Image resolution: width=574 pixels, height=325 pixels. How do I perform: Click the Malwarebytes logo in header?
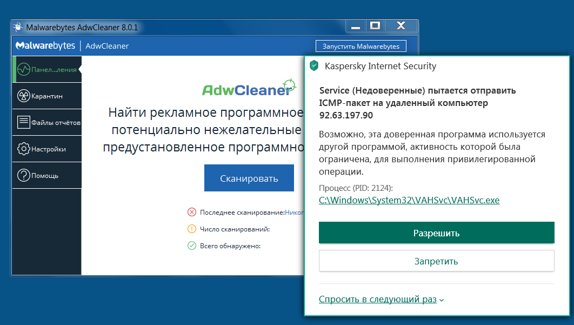click(45, 46)
